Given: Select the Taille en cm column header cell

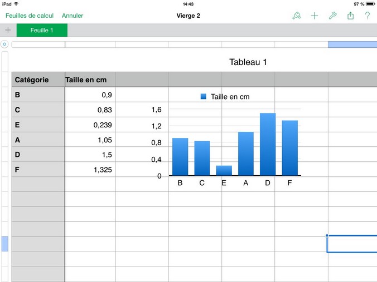Looking at the screenshot, I should click(90, 80).
